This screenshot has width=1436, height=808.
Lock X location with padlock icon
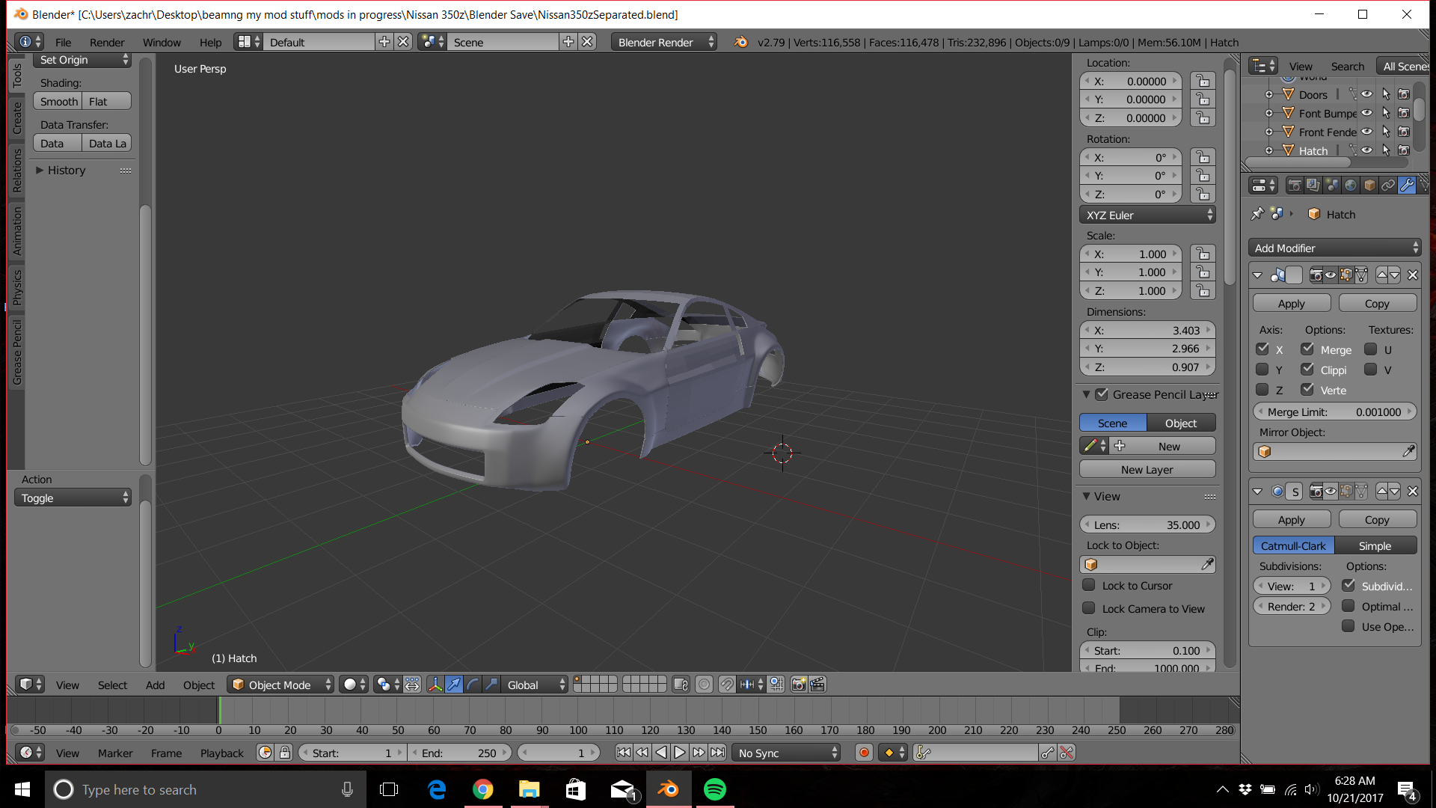point(1203,81)
